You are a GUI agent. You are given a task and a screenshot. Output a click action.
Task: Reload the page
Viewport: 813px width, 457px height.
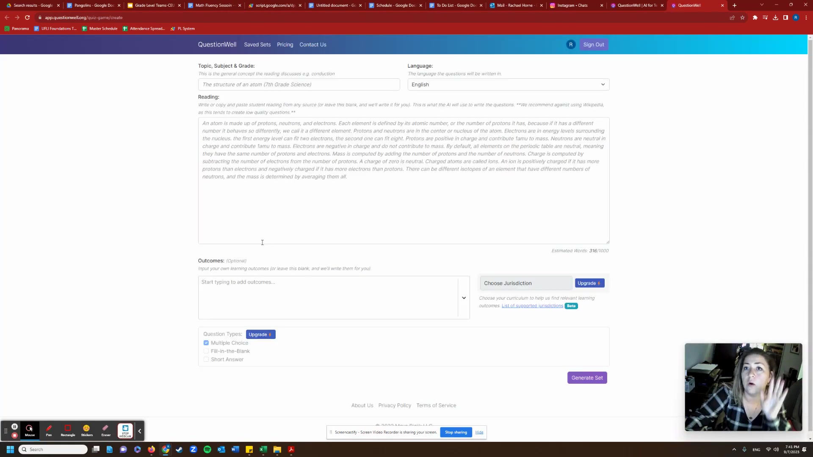pos(27,17)
